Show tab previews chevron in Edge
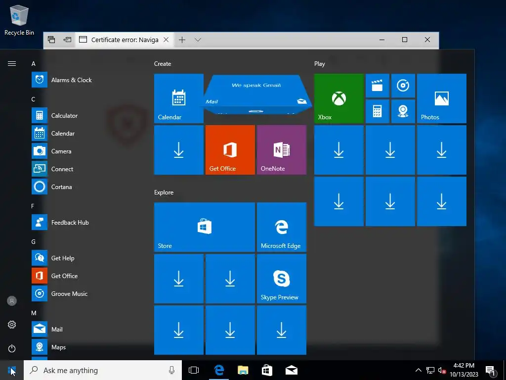The image size is (506, 380). click(x=198, y=40)
